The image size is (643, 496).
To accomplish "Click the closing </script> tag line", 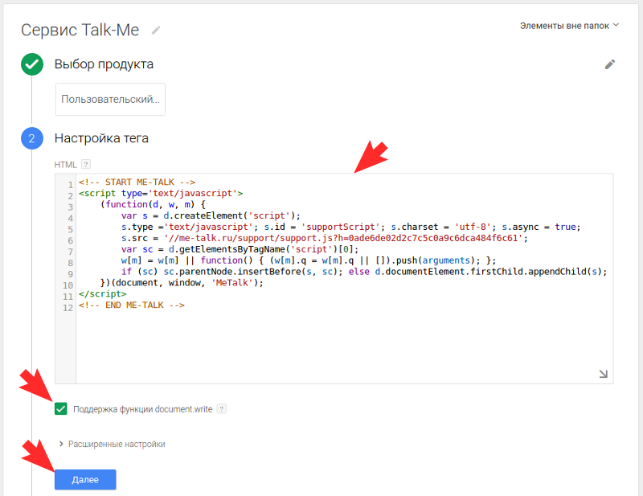I will (103, 293).
